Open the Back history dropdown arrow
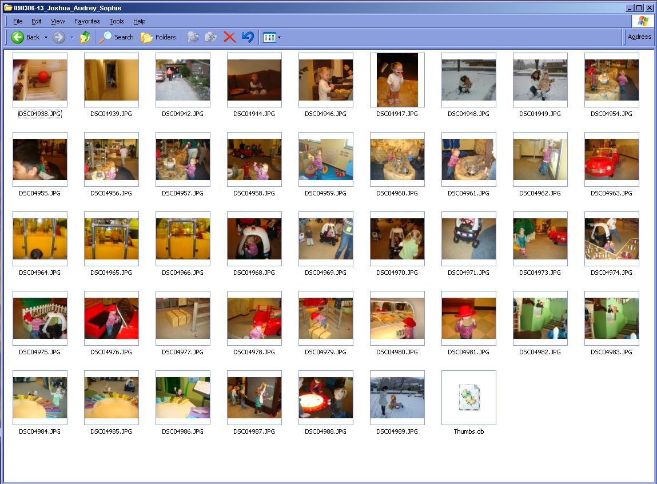This screenshot has height=484, width=657. click(46, 38)
